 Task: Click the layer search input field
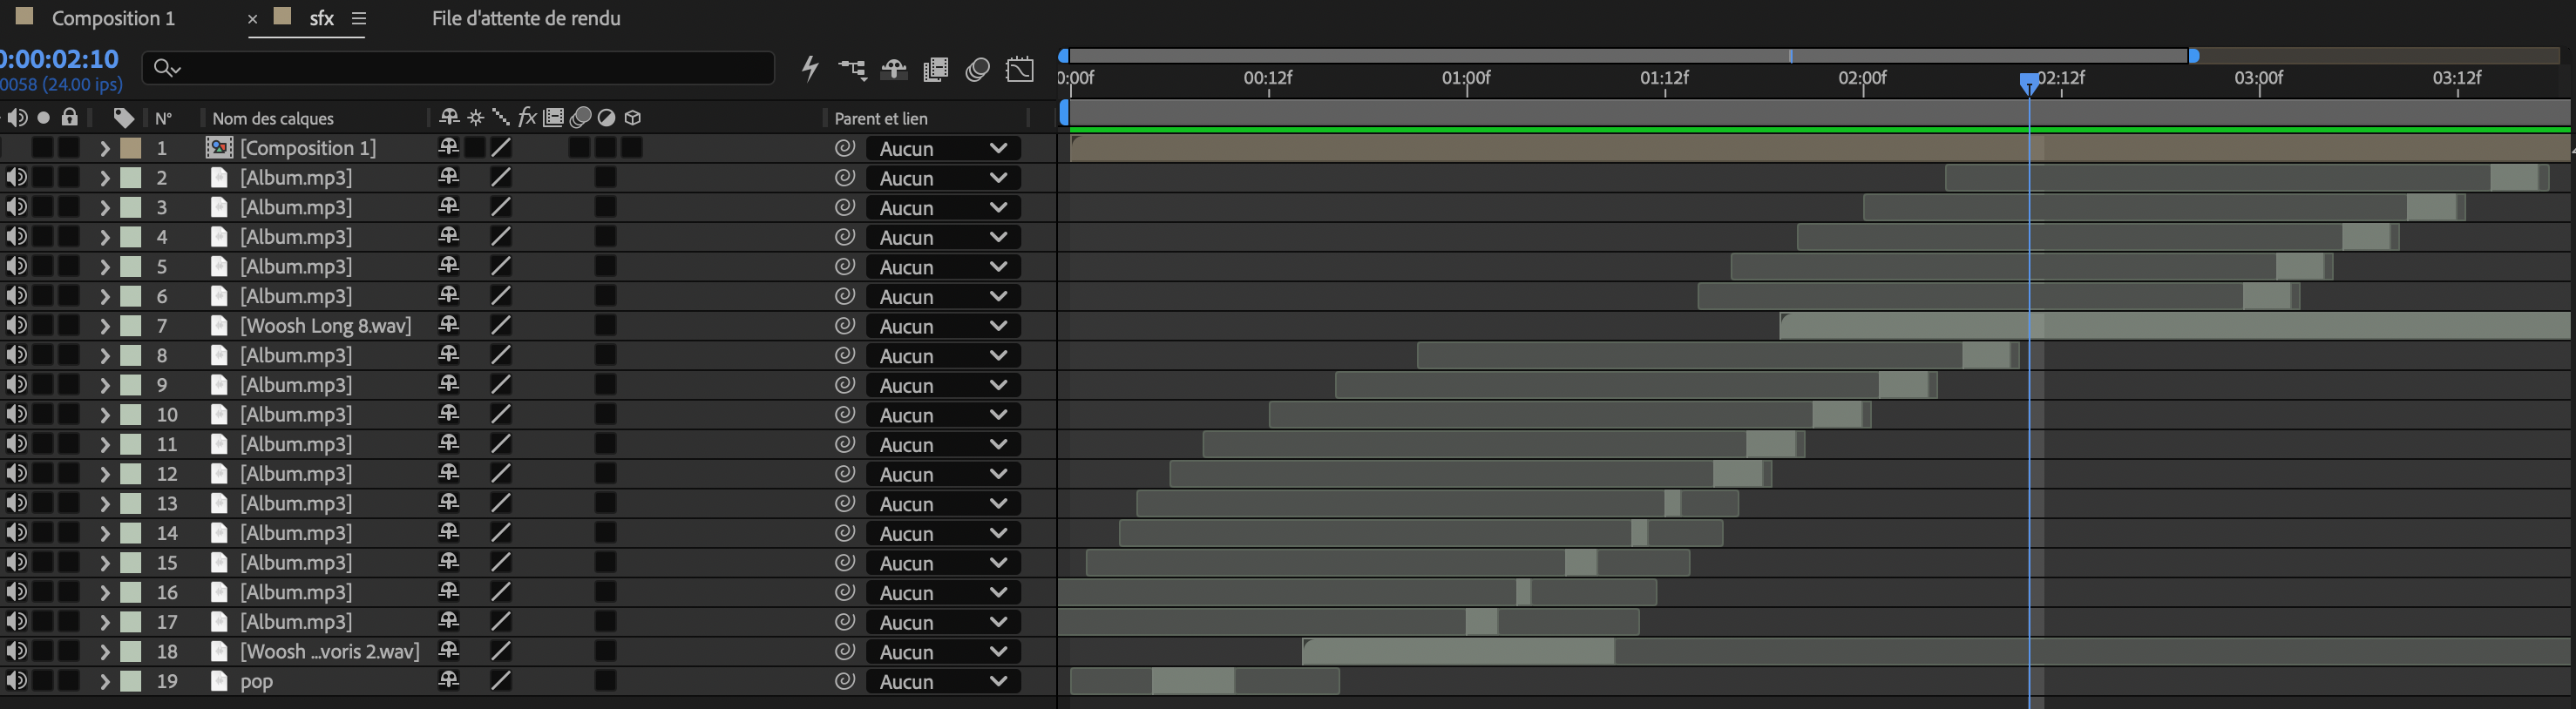pos(458,68)
